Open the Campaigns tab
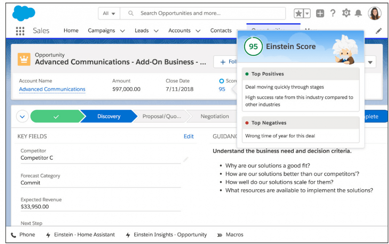The height and width of the screenshot is (244, 389). point(101,30)
